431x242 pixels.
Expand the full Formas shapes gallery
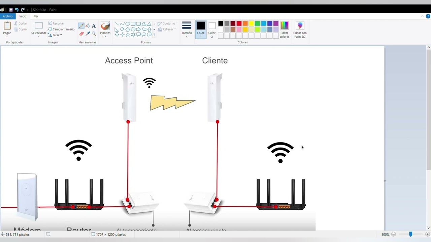(154, 35)
